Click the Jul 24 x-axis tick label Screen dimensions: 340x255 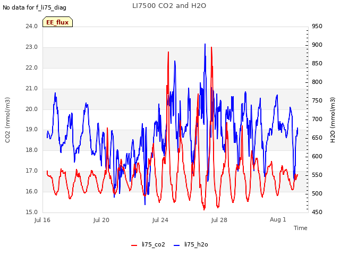(160, 220)
